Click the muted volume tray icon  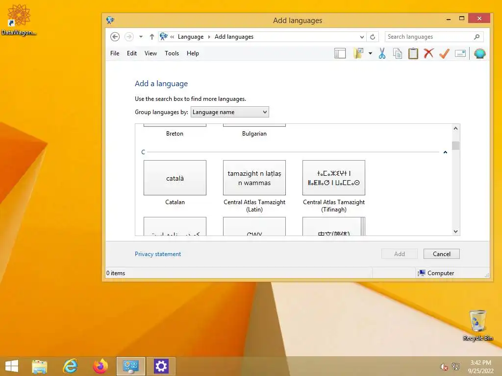(x=444, y=367)
